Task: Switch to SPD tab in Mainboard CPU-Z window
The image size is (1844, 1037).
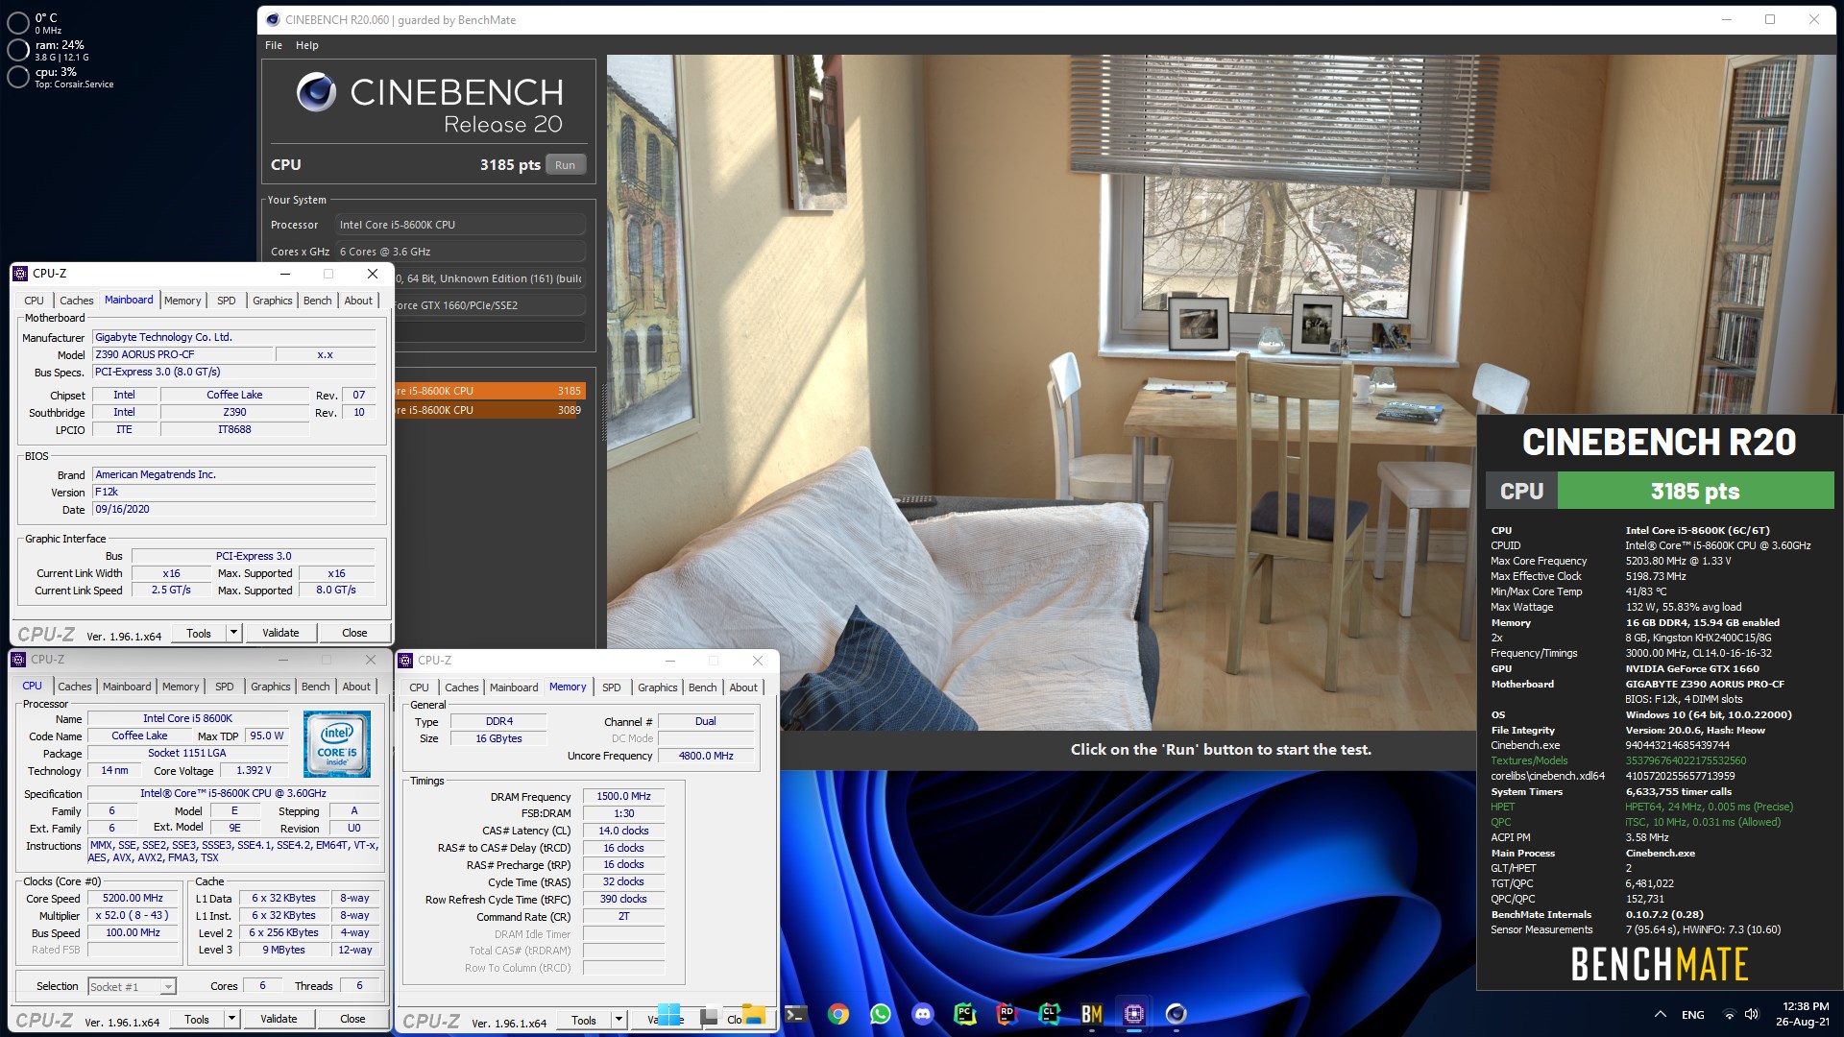Action: tap(227, 301)
